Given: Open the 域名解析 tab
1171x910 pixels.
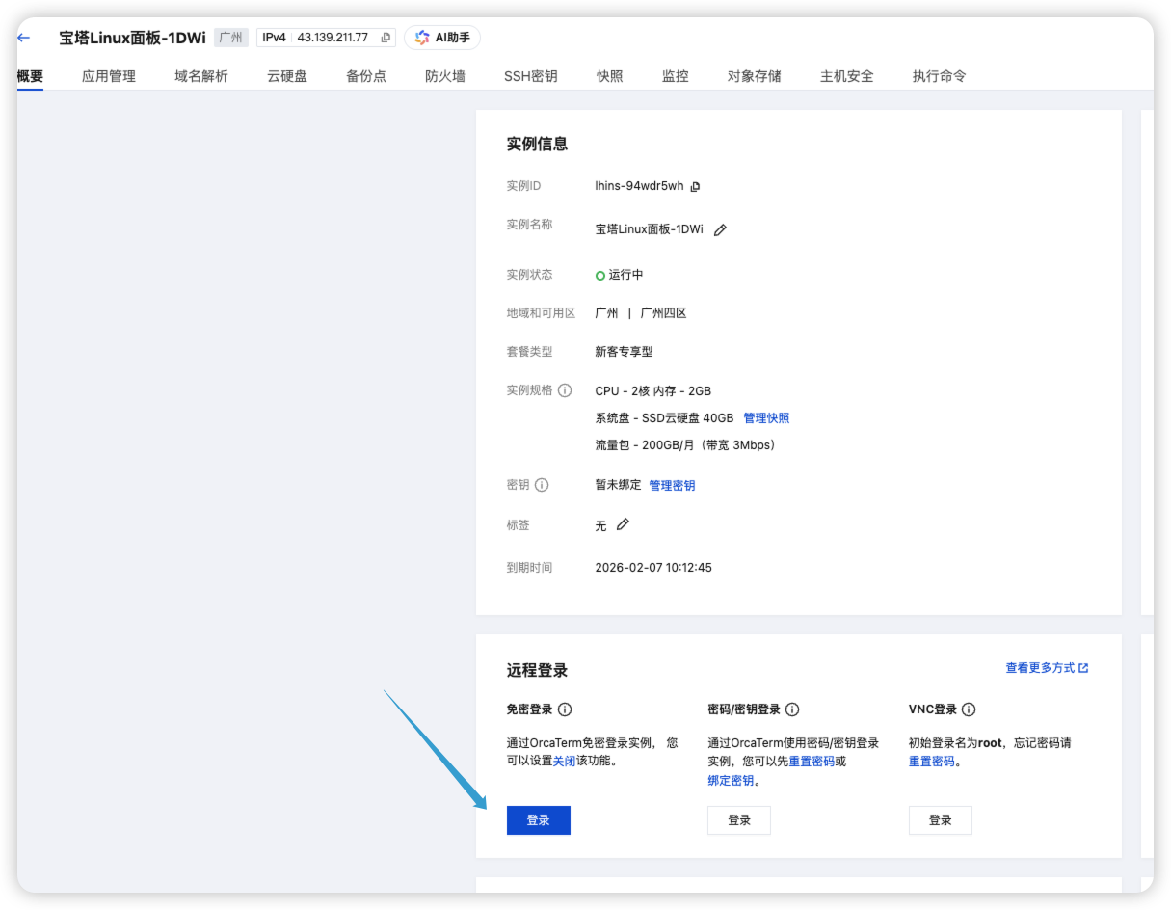Looking at the screenshot, I should point(201,76).
